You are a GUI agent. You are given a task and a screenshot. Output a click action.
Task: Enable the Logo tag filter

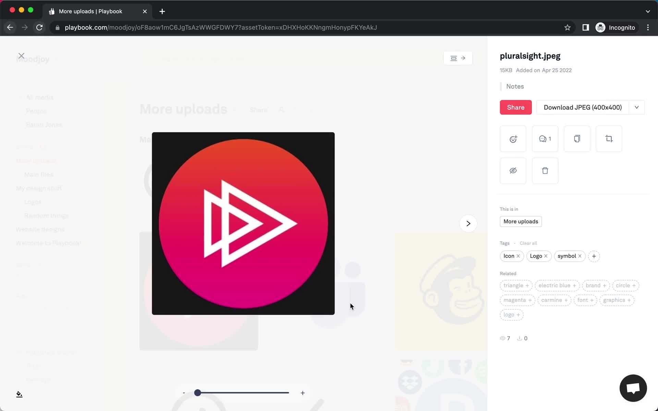(x=536, y=256)
